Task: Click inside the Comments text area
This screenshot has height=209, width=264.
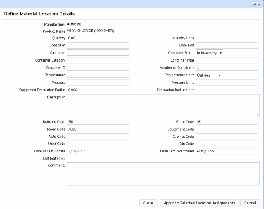Action: coord(163,173)
